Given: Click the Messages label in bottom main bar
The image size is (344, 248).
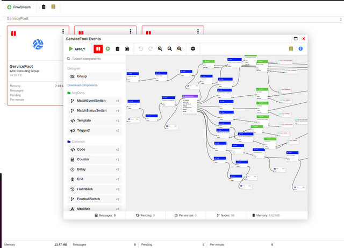Looking at the screenshot, I should point(80,245).
